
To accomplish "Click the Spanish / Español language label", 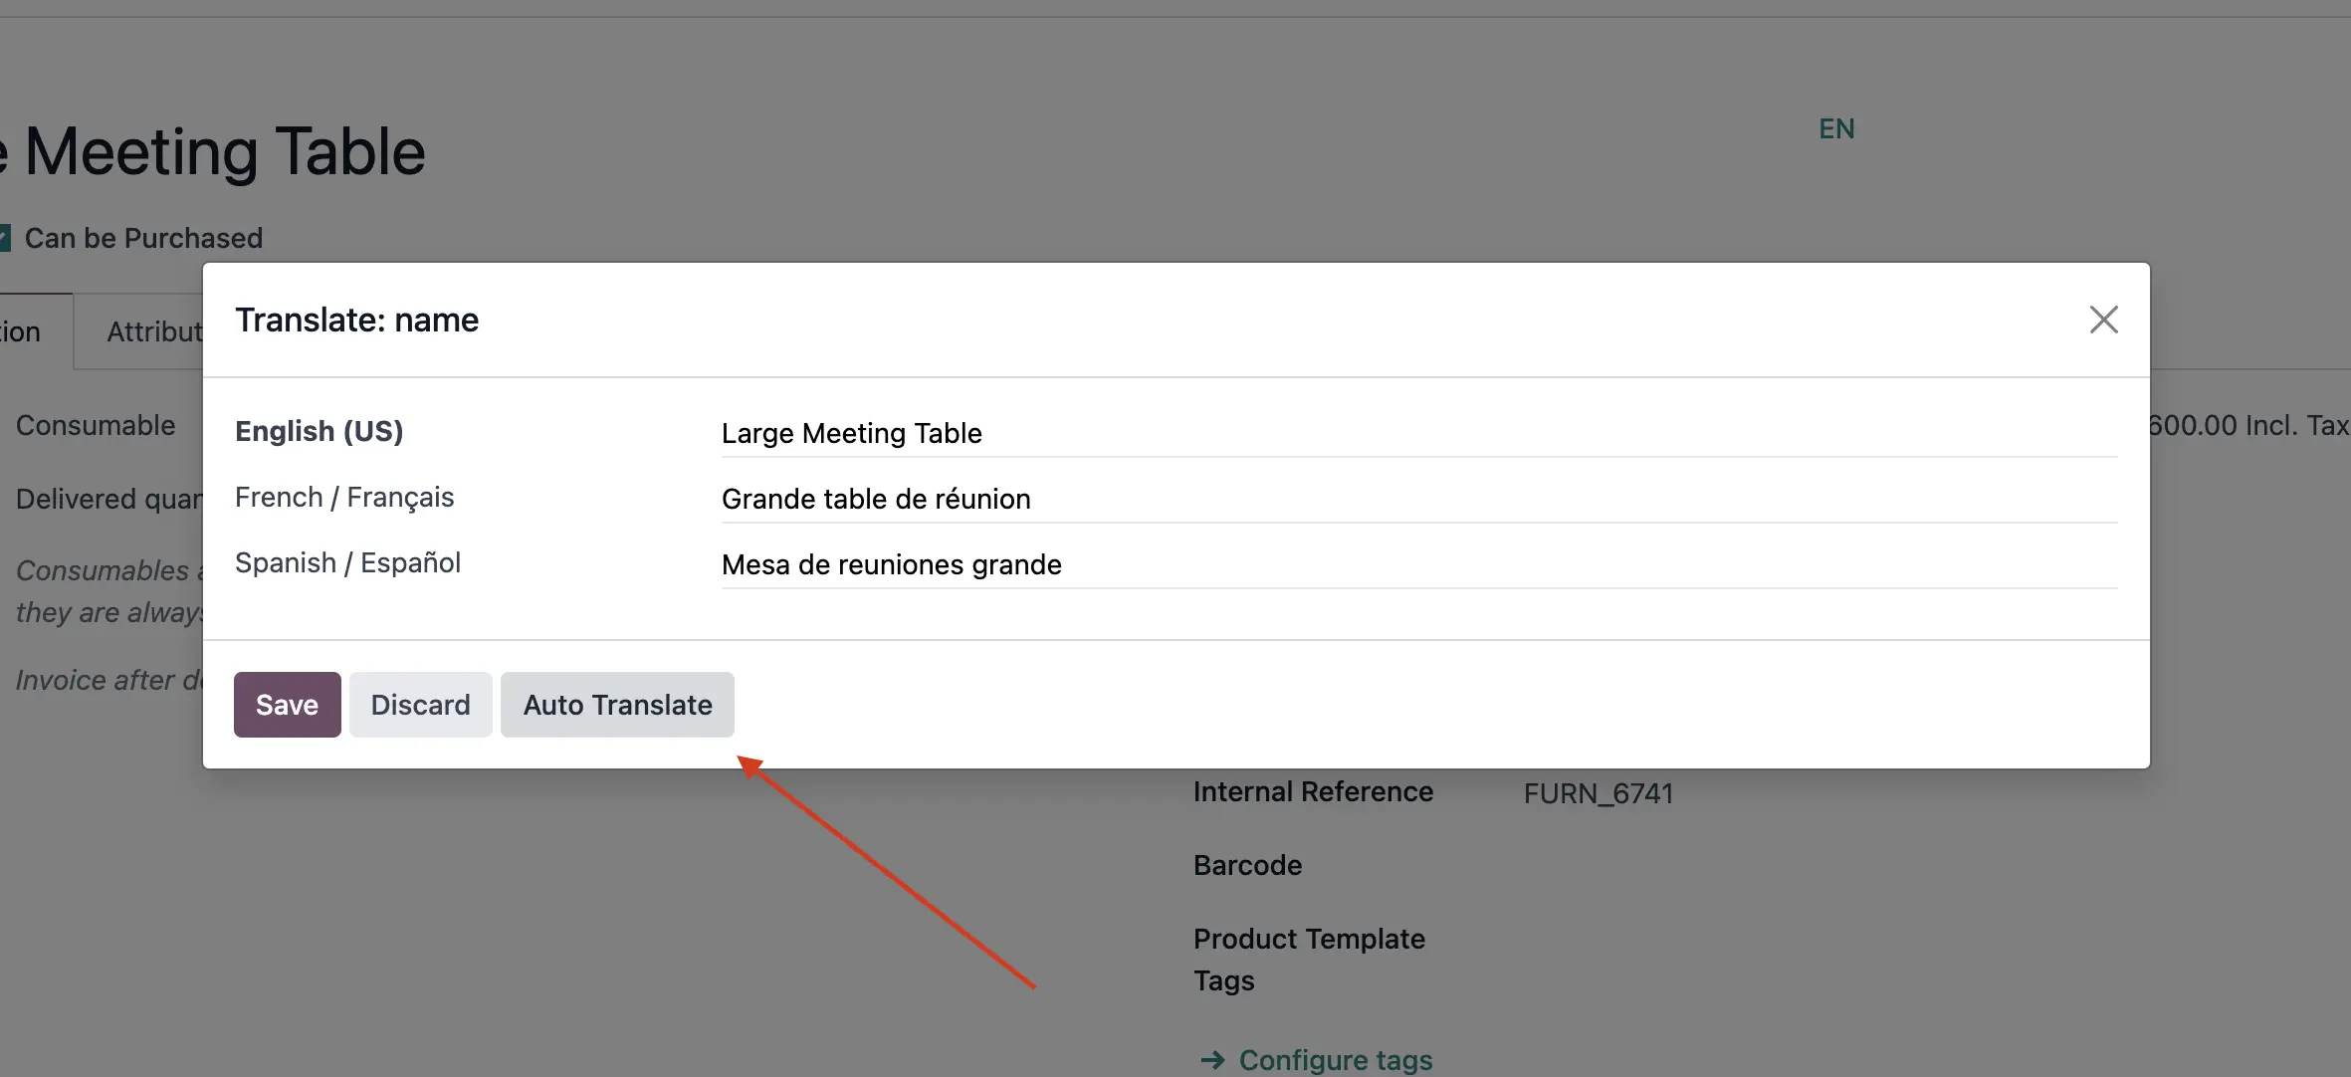I will click(347, 562).
